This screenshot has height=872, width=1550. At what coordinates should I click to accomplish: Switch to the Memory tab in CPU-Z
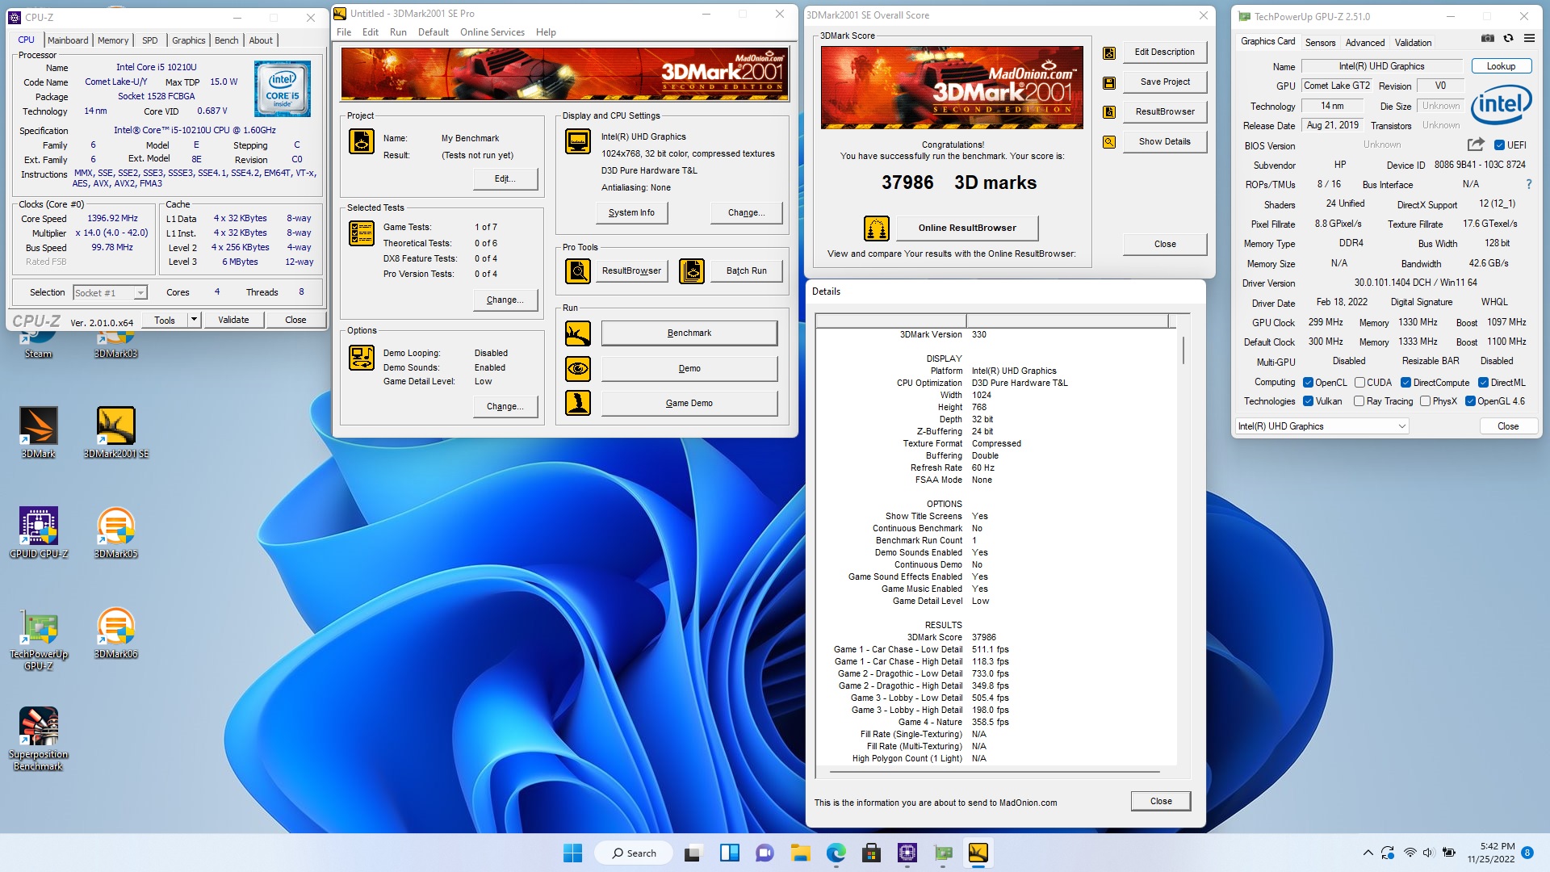coord(113,40)
